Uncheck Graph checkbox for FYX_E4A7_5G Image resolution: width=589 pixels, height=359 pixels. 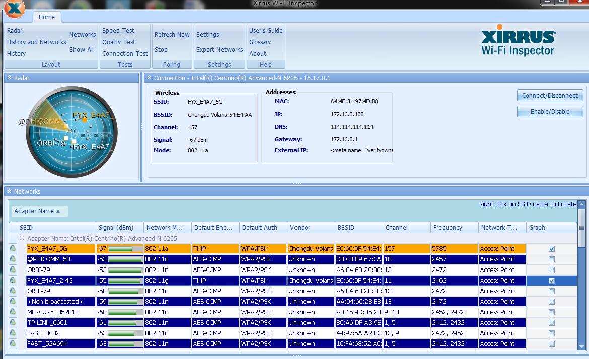552,249
